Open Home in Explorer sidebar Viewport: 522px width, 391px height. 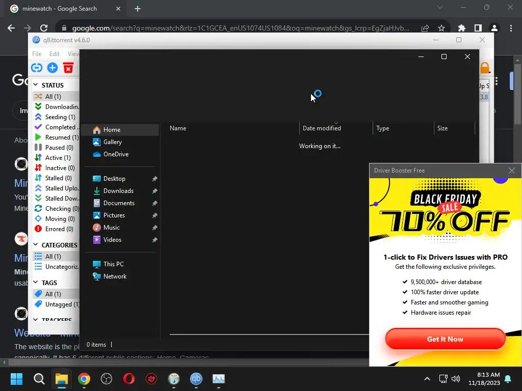coord(120,130)
